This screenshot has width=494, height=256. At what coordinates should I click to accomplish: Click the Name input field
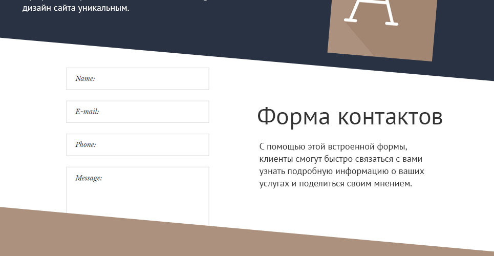(x=137, y=78)
